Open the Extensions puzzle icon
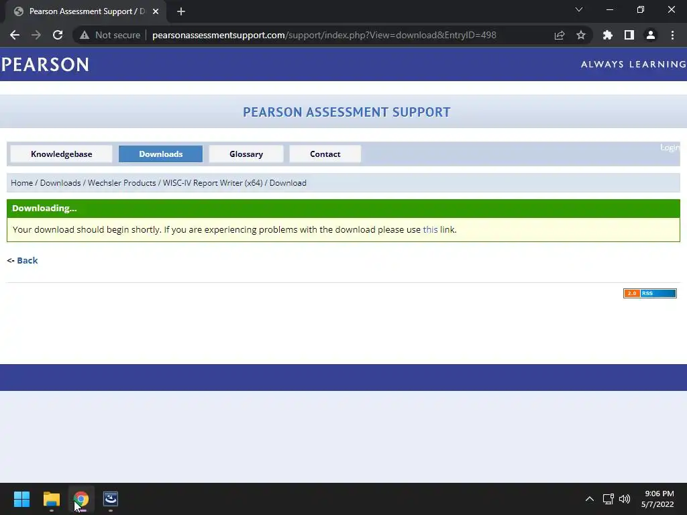This screenshot has height=515, width=687. tap(607, 35)
